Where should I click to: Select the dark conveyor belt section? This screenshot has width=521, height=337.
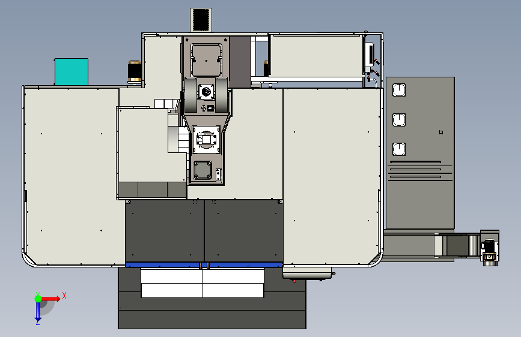point(457,245)
